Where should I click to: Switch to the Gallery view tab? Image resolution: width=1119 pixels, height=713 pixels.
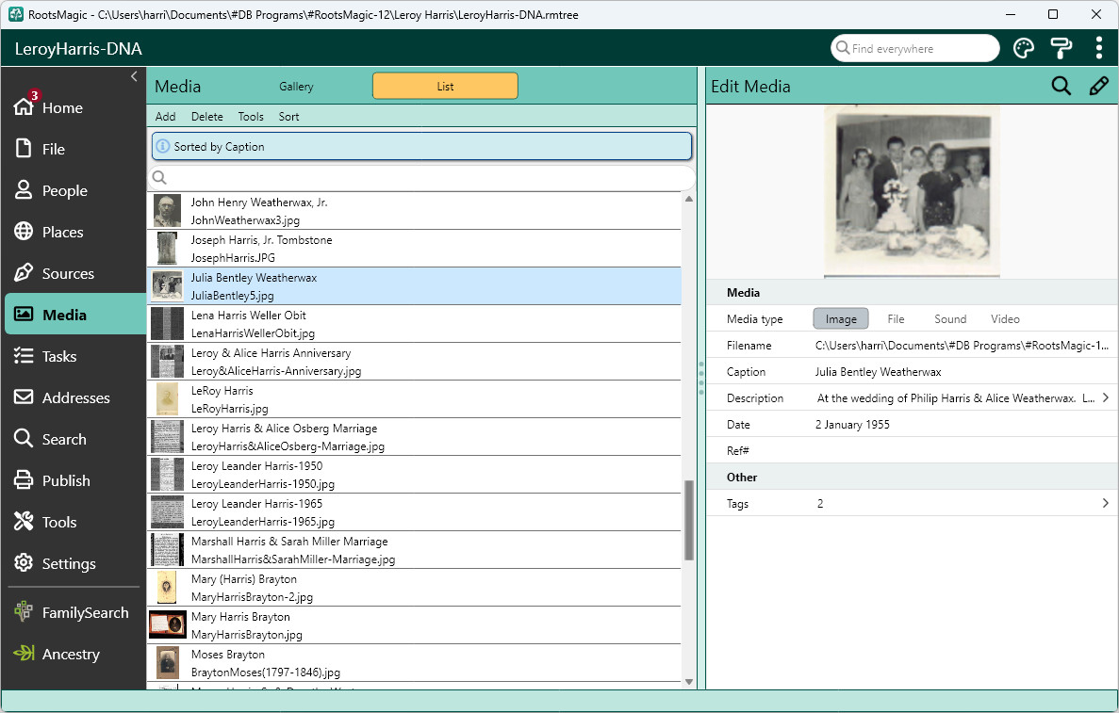(296, 87)
